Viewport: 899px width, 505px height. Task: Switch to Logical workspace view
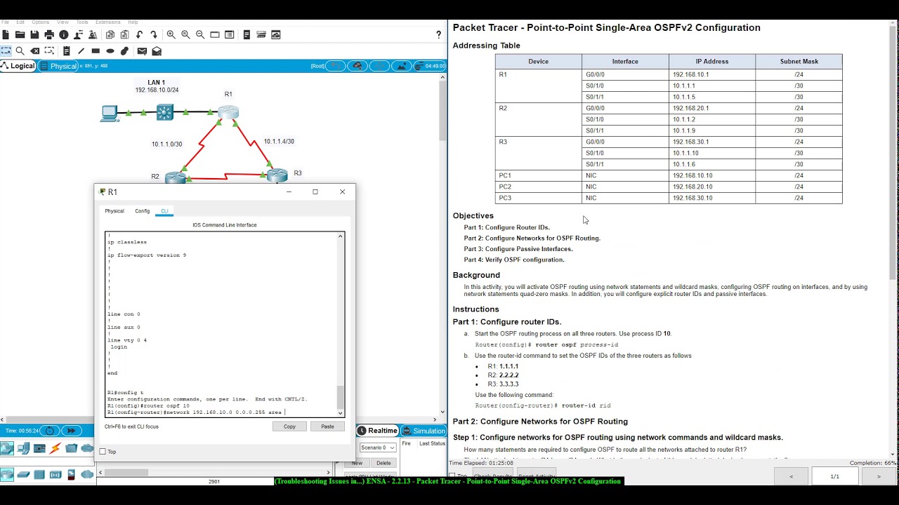coord(18,66)
